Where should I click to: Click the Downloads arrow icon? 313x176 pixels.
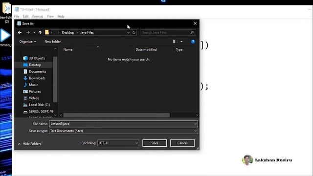[25, 78]
